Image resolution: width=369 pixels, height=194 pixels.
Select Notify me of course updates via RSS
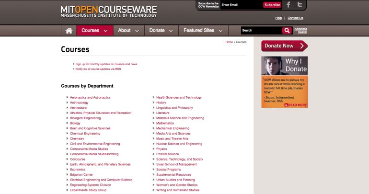(98, 69)
